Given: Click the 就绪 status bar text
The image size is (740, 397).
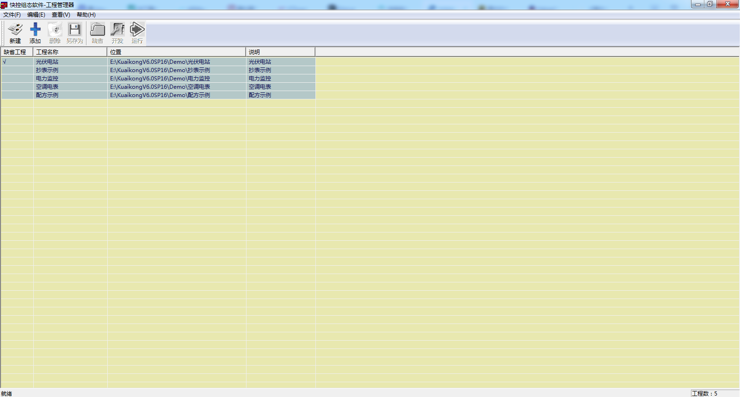Looking at the screenshot, I should (x=6, y=393).
